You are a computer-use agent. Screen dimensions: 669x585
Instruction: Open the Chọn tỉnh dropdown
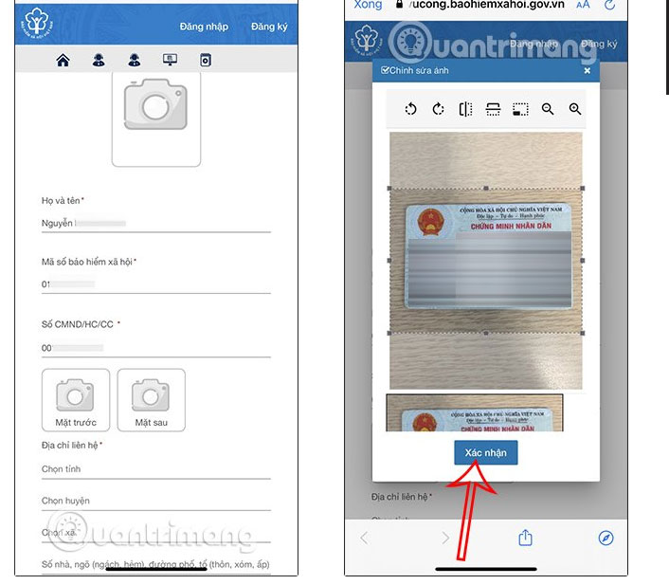coord(156,469)
